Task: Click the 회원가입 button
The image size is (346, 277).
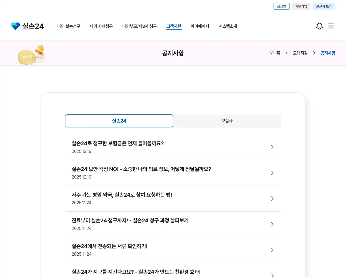Action: pos(301,6)
